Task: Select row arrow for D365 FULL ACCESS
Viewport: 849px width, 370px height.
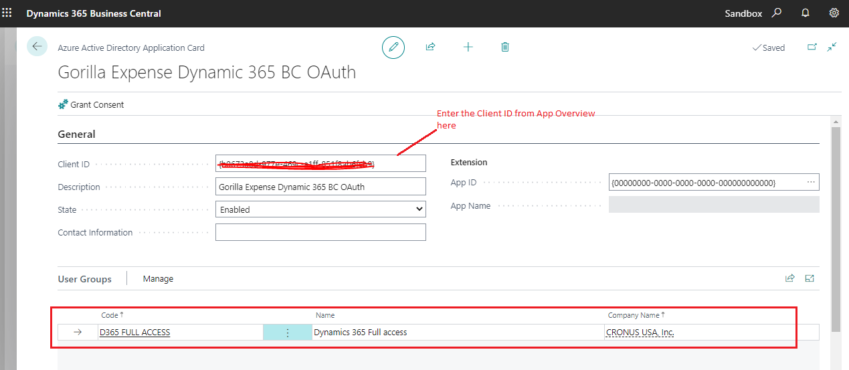Action: click(x=78, y=333)
